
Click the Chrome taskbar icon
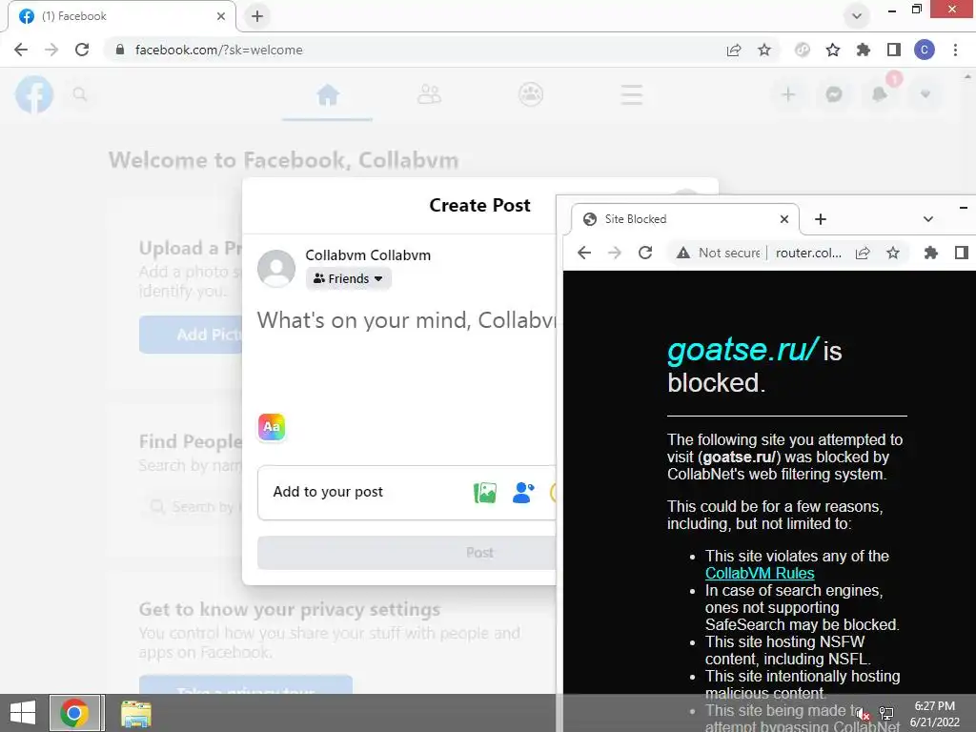(74, 713)
